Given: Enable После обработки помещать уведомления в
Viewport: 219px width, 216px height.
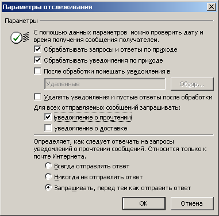Looking at the screenshot, I should point(37,71).
